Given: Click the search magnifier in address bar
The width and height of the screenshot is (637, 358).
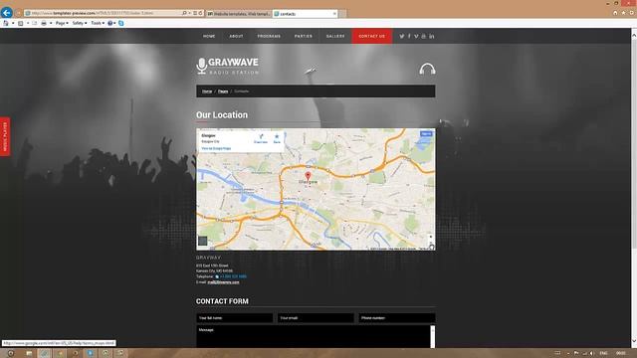Looking at the screenshot, I should 184,13.
